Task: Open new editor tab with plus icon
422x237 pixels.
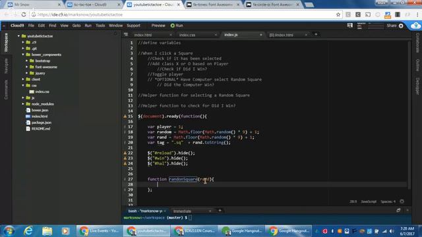Action: (x=316, y=34)
